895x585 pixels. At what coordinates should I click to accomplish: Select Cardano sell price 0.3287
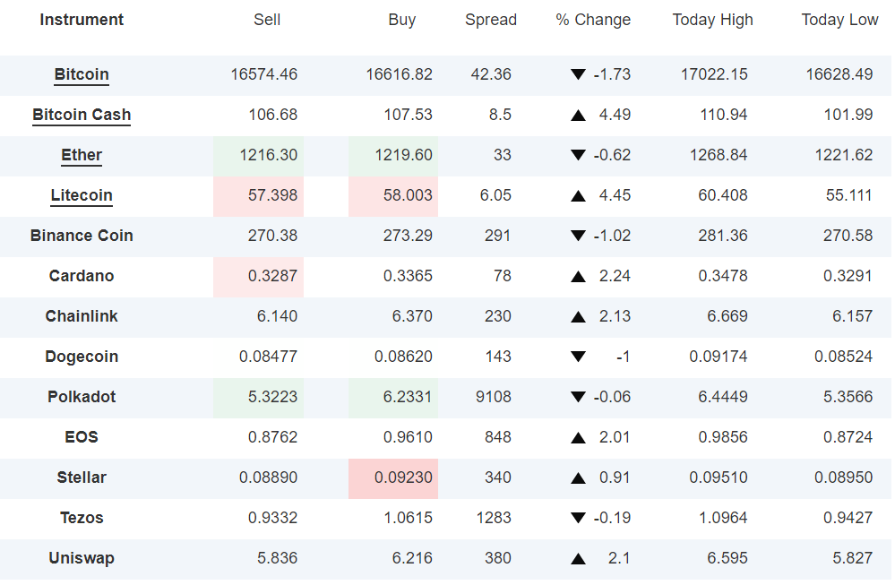click(273, 276)
